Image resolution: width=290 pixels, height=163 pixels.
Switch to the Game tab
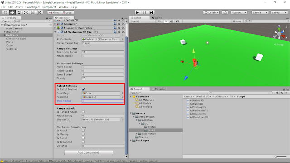pyautogui.click(x=157, y=18)
